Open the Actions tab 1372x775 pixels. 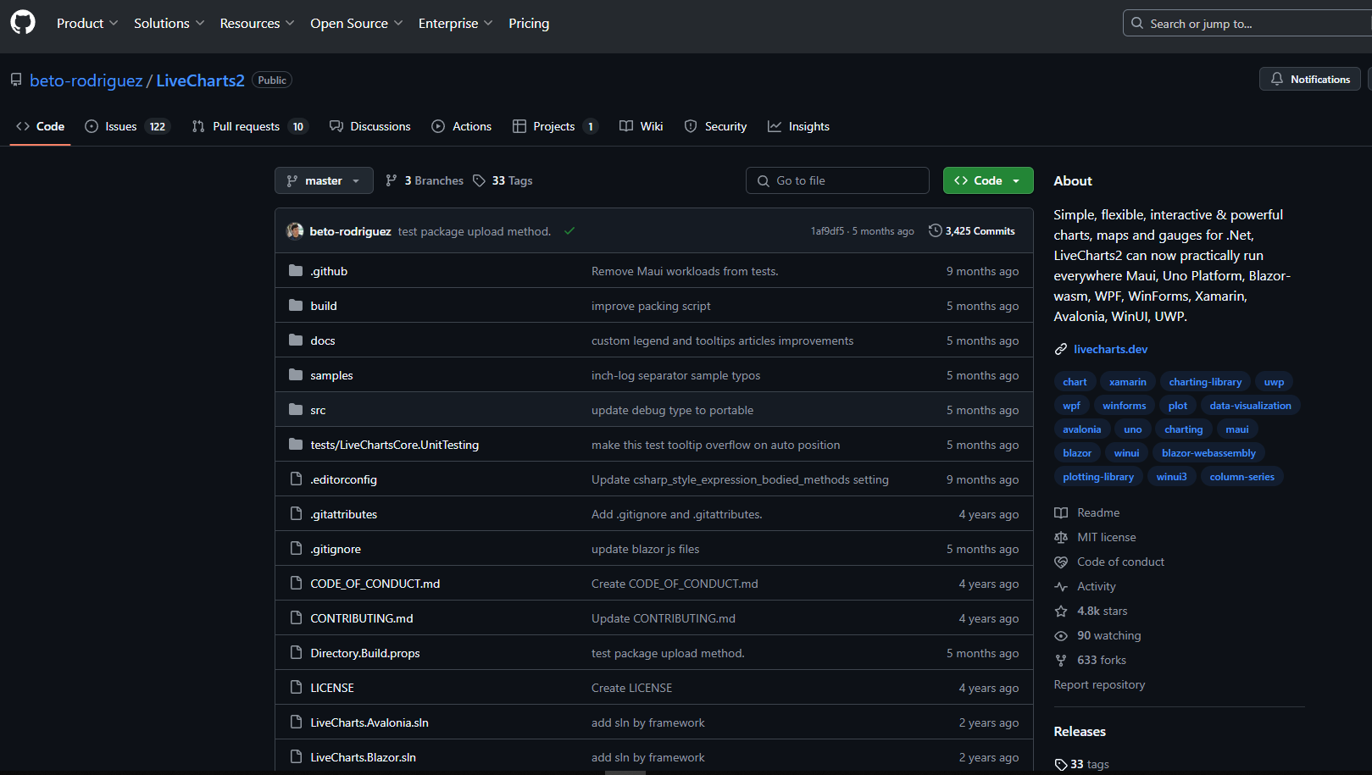(x=462, y=126)
